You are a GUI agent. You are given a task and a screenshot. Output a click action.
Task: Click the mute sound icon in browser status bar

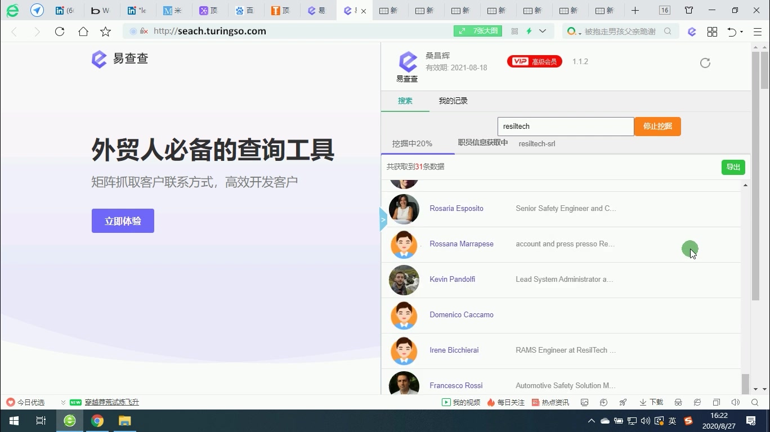click(735, 402)
